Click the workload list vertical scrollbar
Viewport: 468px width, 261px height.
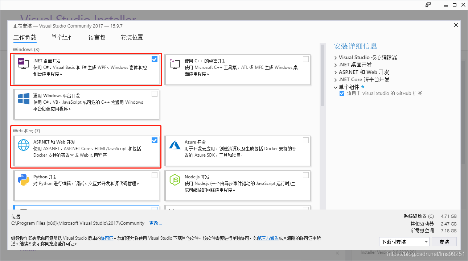pos(322,75)
